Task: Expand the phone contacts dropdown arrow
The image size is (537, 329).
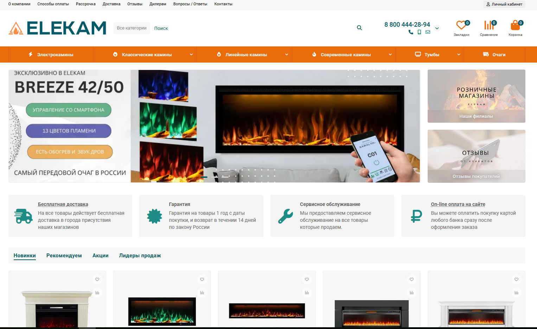Action: tap(437, 28)
